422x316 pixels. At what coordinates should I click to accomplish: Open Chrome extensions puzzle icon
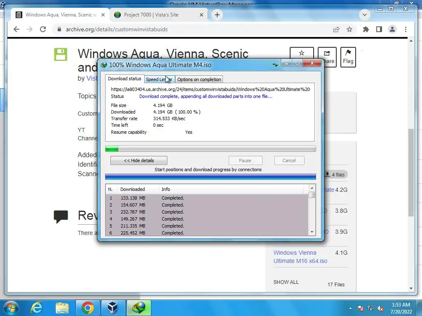(366, 29)
